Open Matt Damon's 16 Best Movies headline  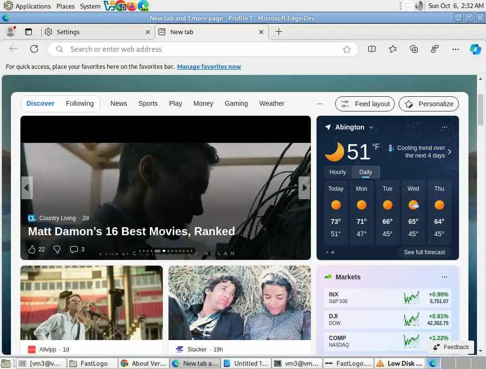[131, 231]
